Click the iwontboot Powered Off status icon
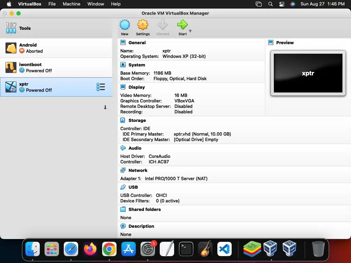351x263 pixels. 22,71
